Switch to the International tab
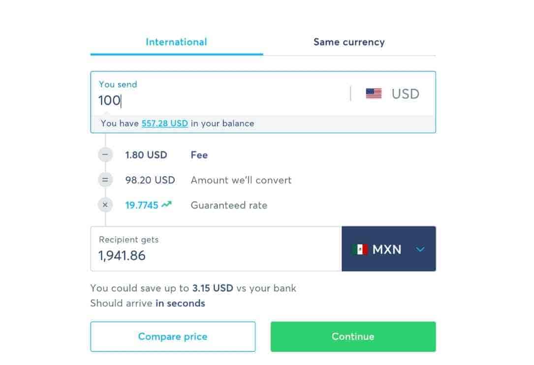This screenshot has height=365, width=534. tap(176, 42)
